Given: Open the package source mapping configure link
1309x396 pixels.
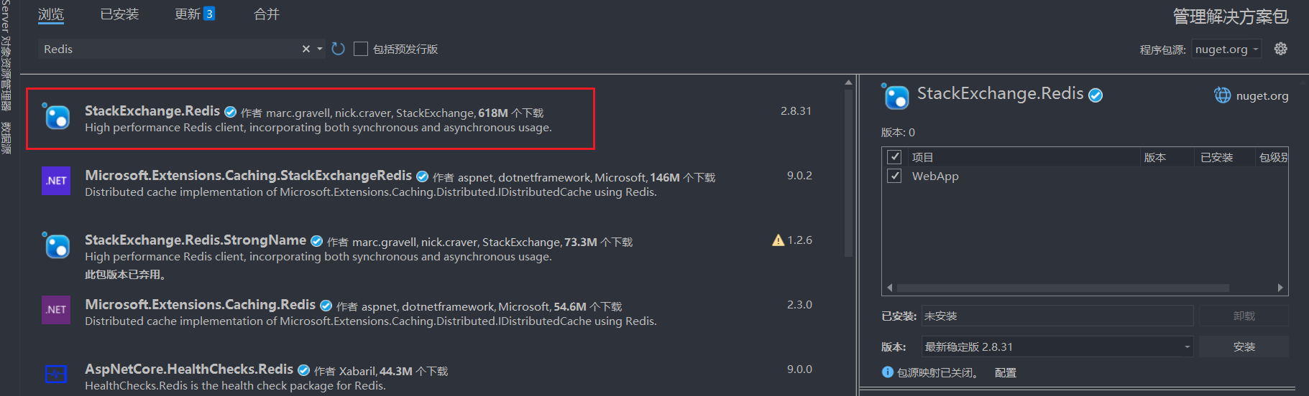Looking at the screenshot, I should click(x=1005, y=373).
